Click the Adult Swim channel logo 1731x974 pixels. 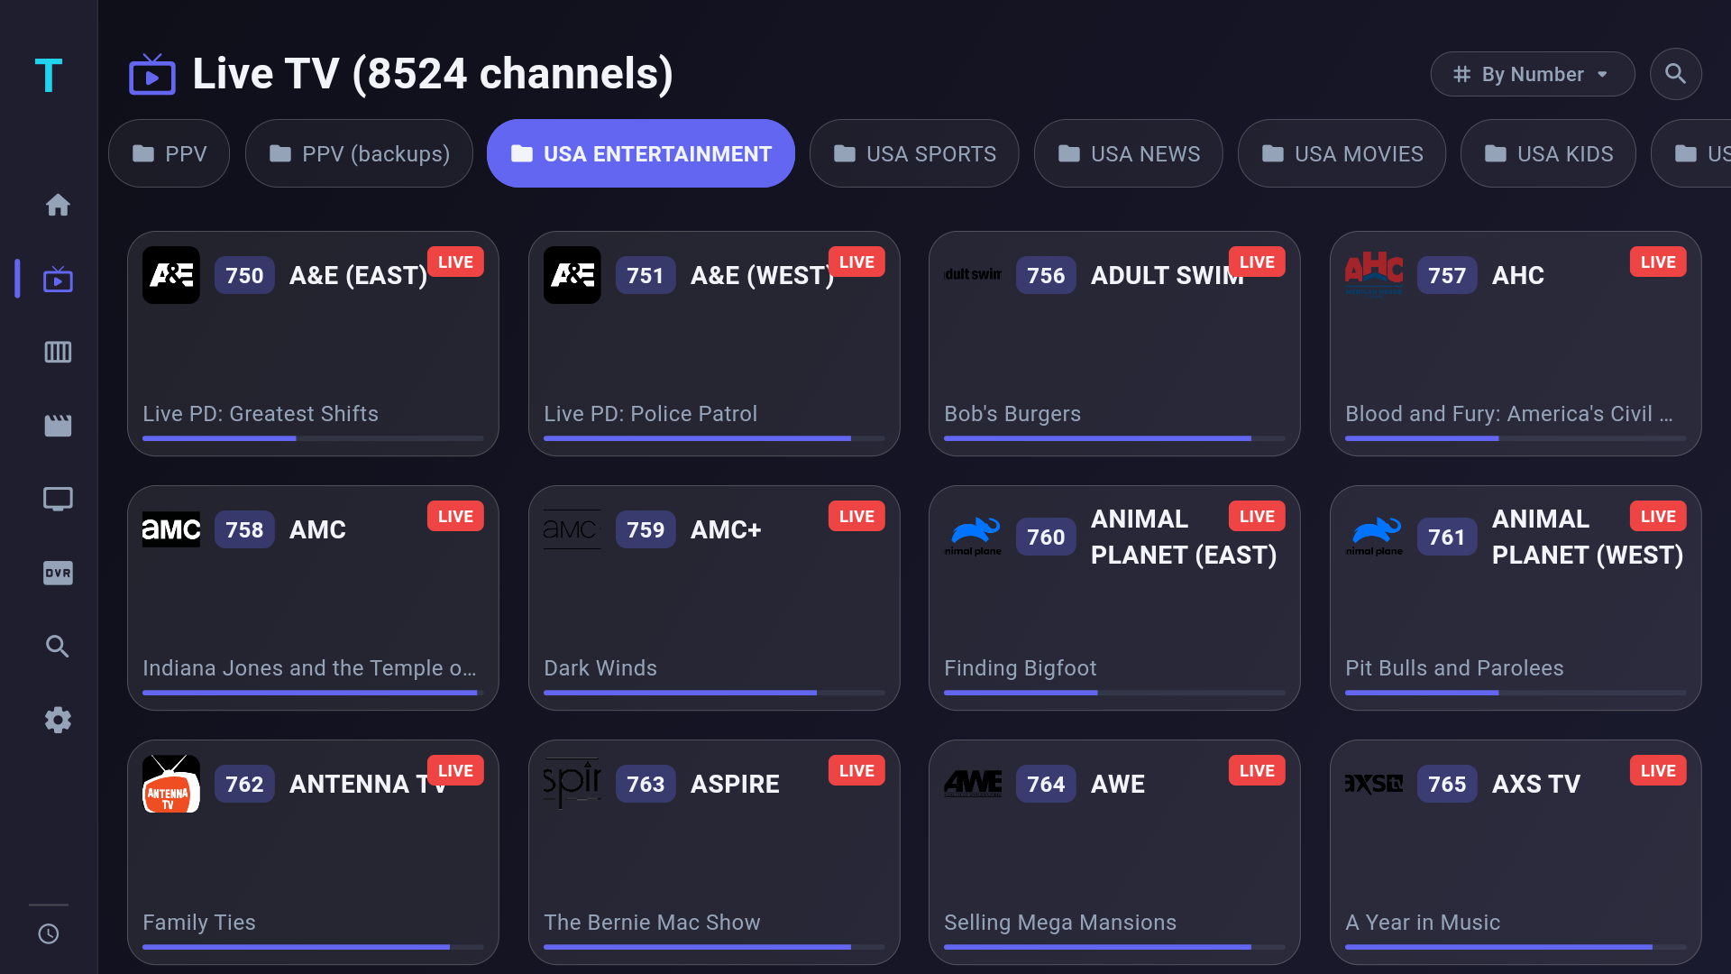(973, 275)
